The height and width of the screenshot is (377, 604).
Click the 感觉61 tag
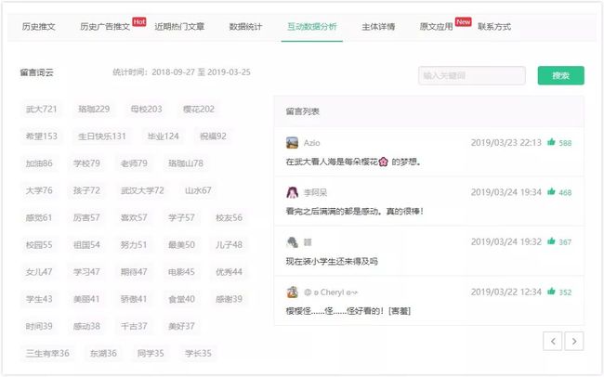39,217
